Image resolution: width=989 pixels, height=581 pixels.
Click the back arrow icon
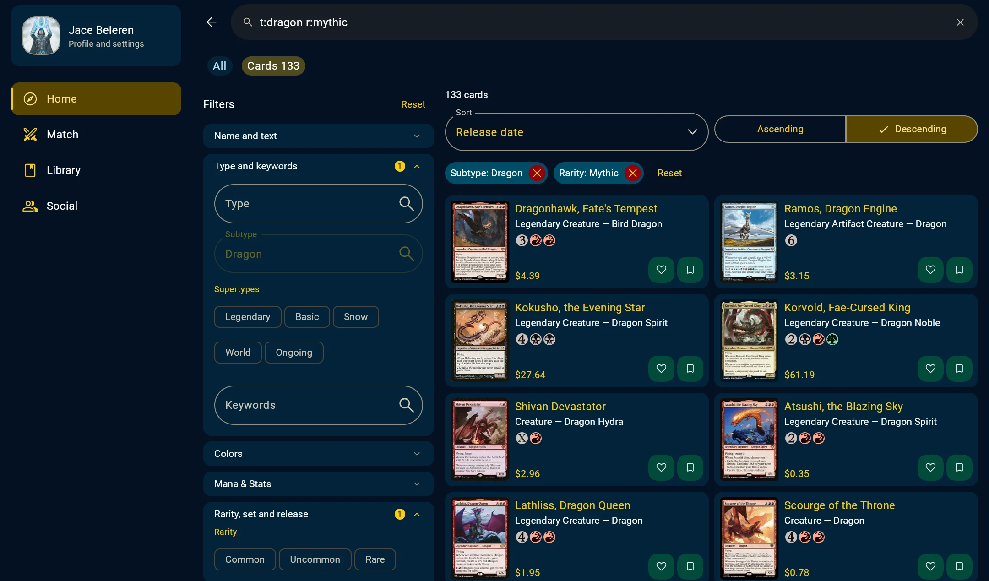coord(211,22)
